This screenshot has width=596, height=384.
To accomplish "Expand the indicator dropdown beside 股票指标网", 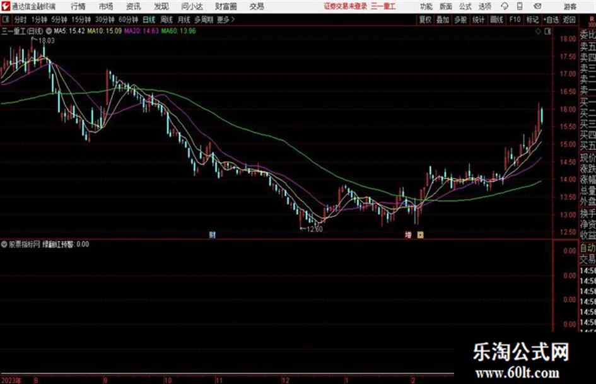I will pyautogui.click(x=4, y=244).
